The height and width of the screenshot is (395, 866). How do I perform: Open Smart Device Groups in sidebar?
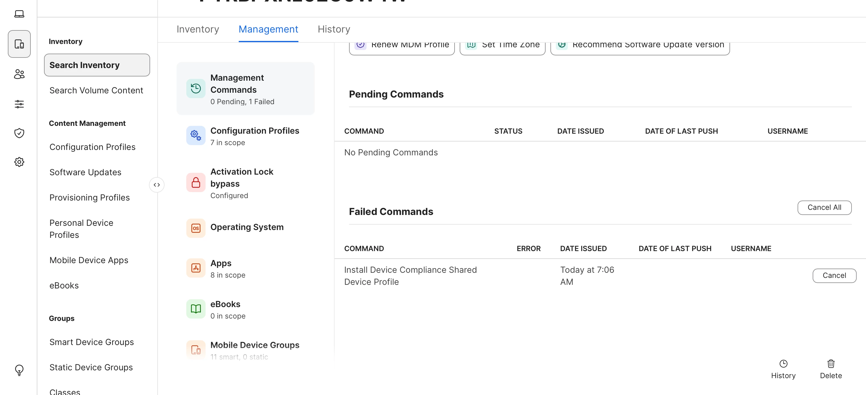91,342
